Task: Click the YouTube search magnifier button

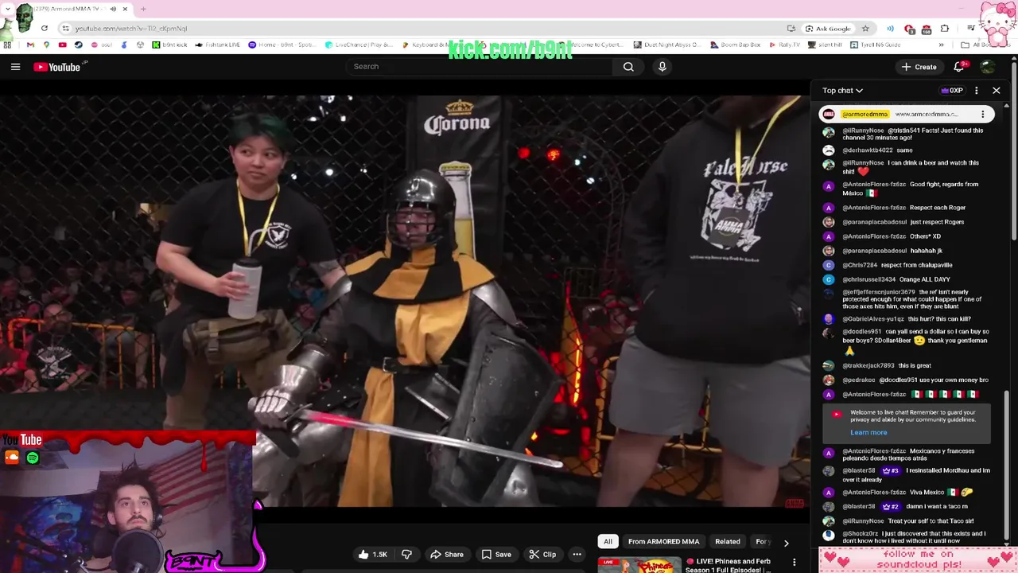Action: [628, 67]
